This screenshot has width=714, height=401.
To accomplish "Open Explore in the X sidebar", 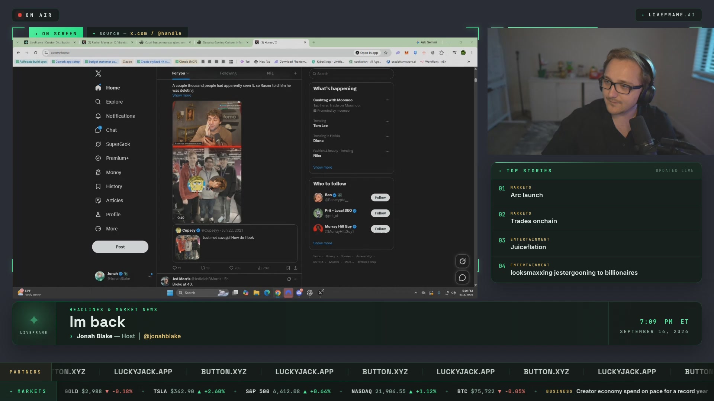I will [109, 102].
